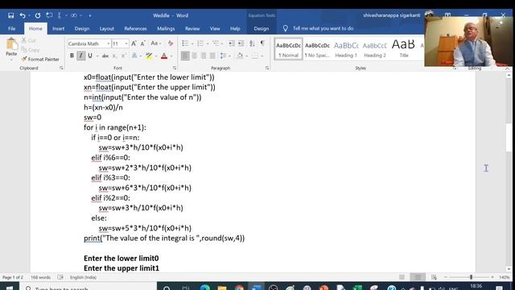Decrease paragraph indent

[x=232, y=43]
